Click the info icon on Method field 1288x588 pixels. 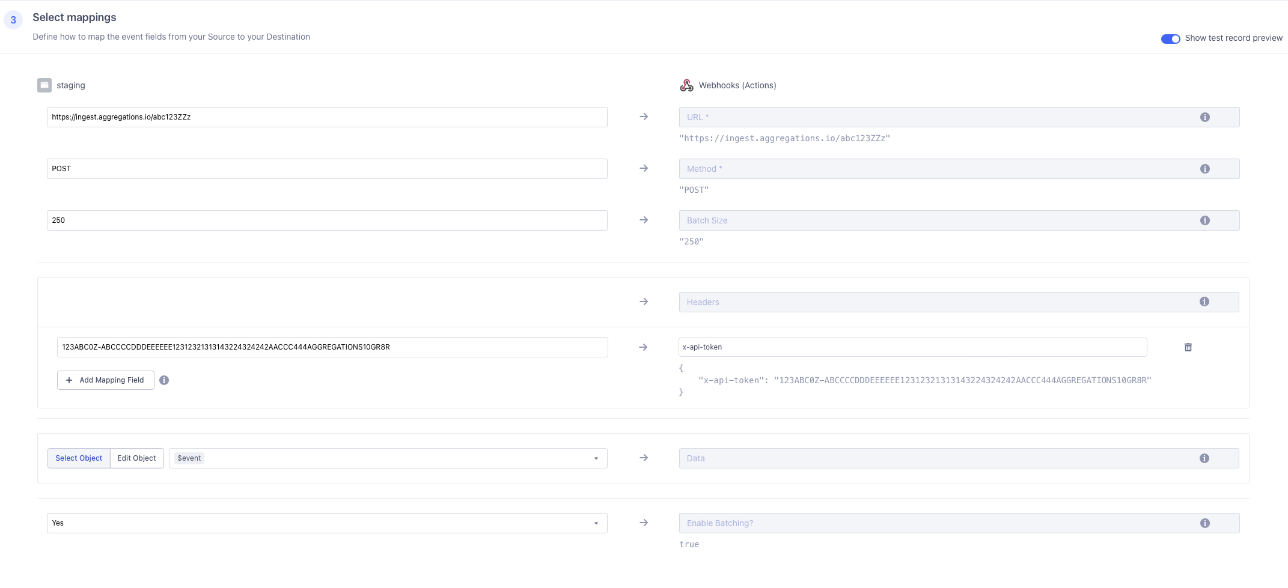pyautogui.click(x=1204, y=169)
